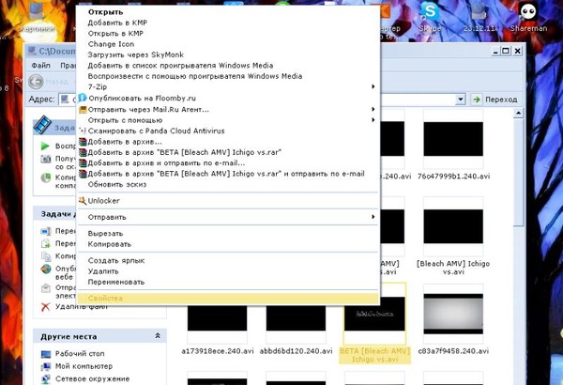This screenshot has height=385, width=563.
Task: Select Загрузить через SkyMonk entry
Action: [x=136, y=54]
